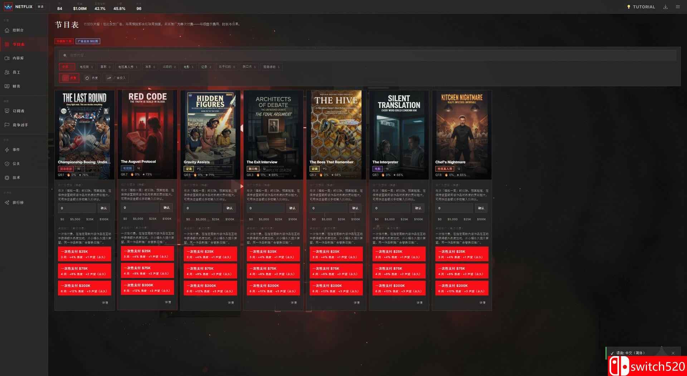Image resolution: width=687 pixels, height=376 pixels.
Task: Buy the $75K promotion for The Exit Interview
Action: click(x=273, y=271)
